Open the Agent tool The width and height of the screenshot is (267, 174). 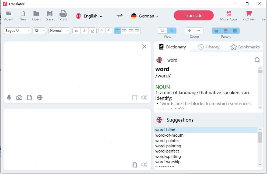[x=9, y=16]
